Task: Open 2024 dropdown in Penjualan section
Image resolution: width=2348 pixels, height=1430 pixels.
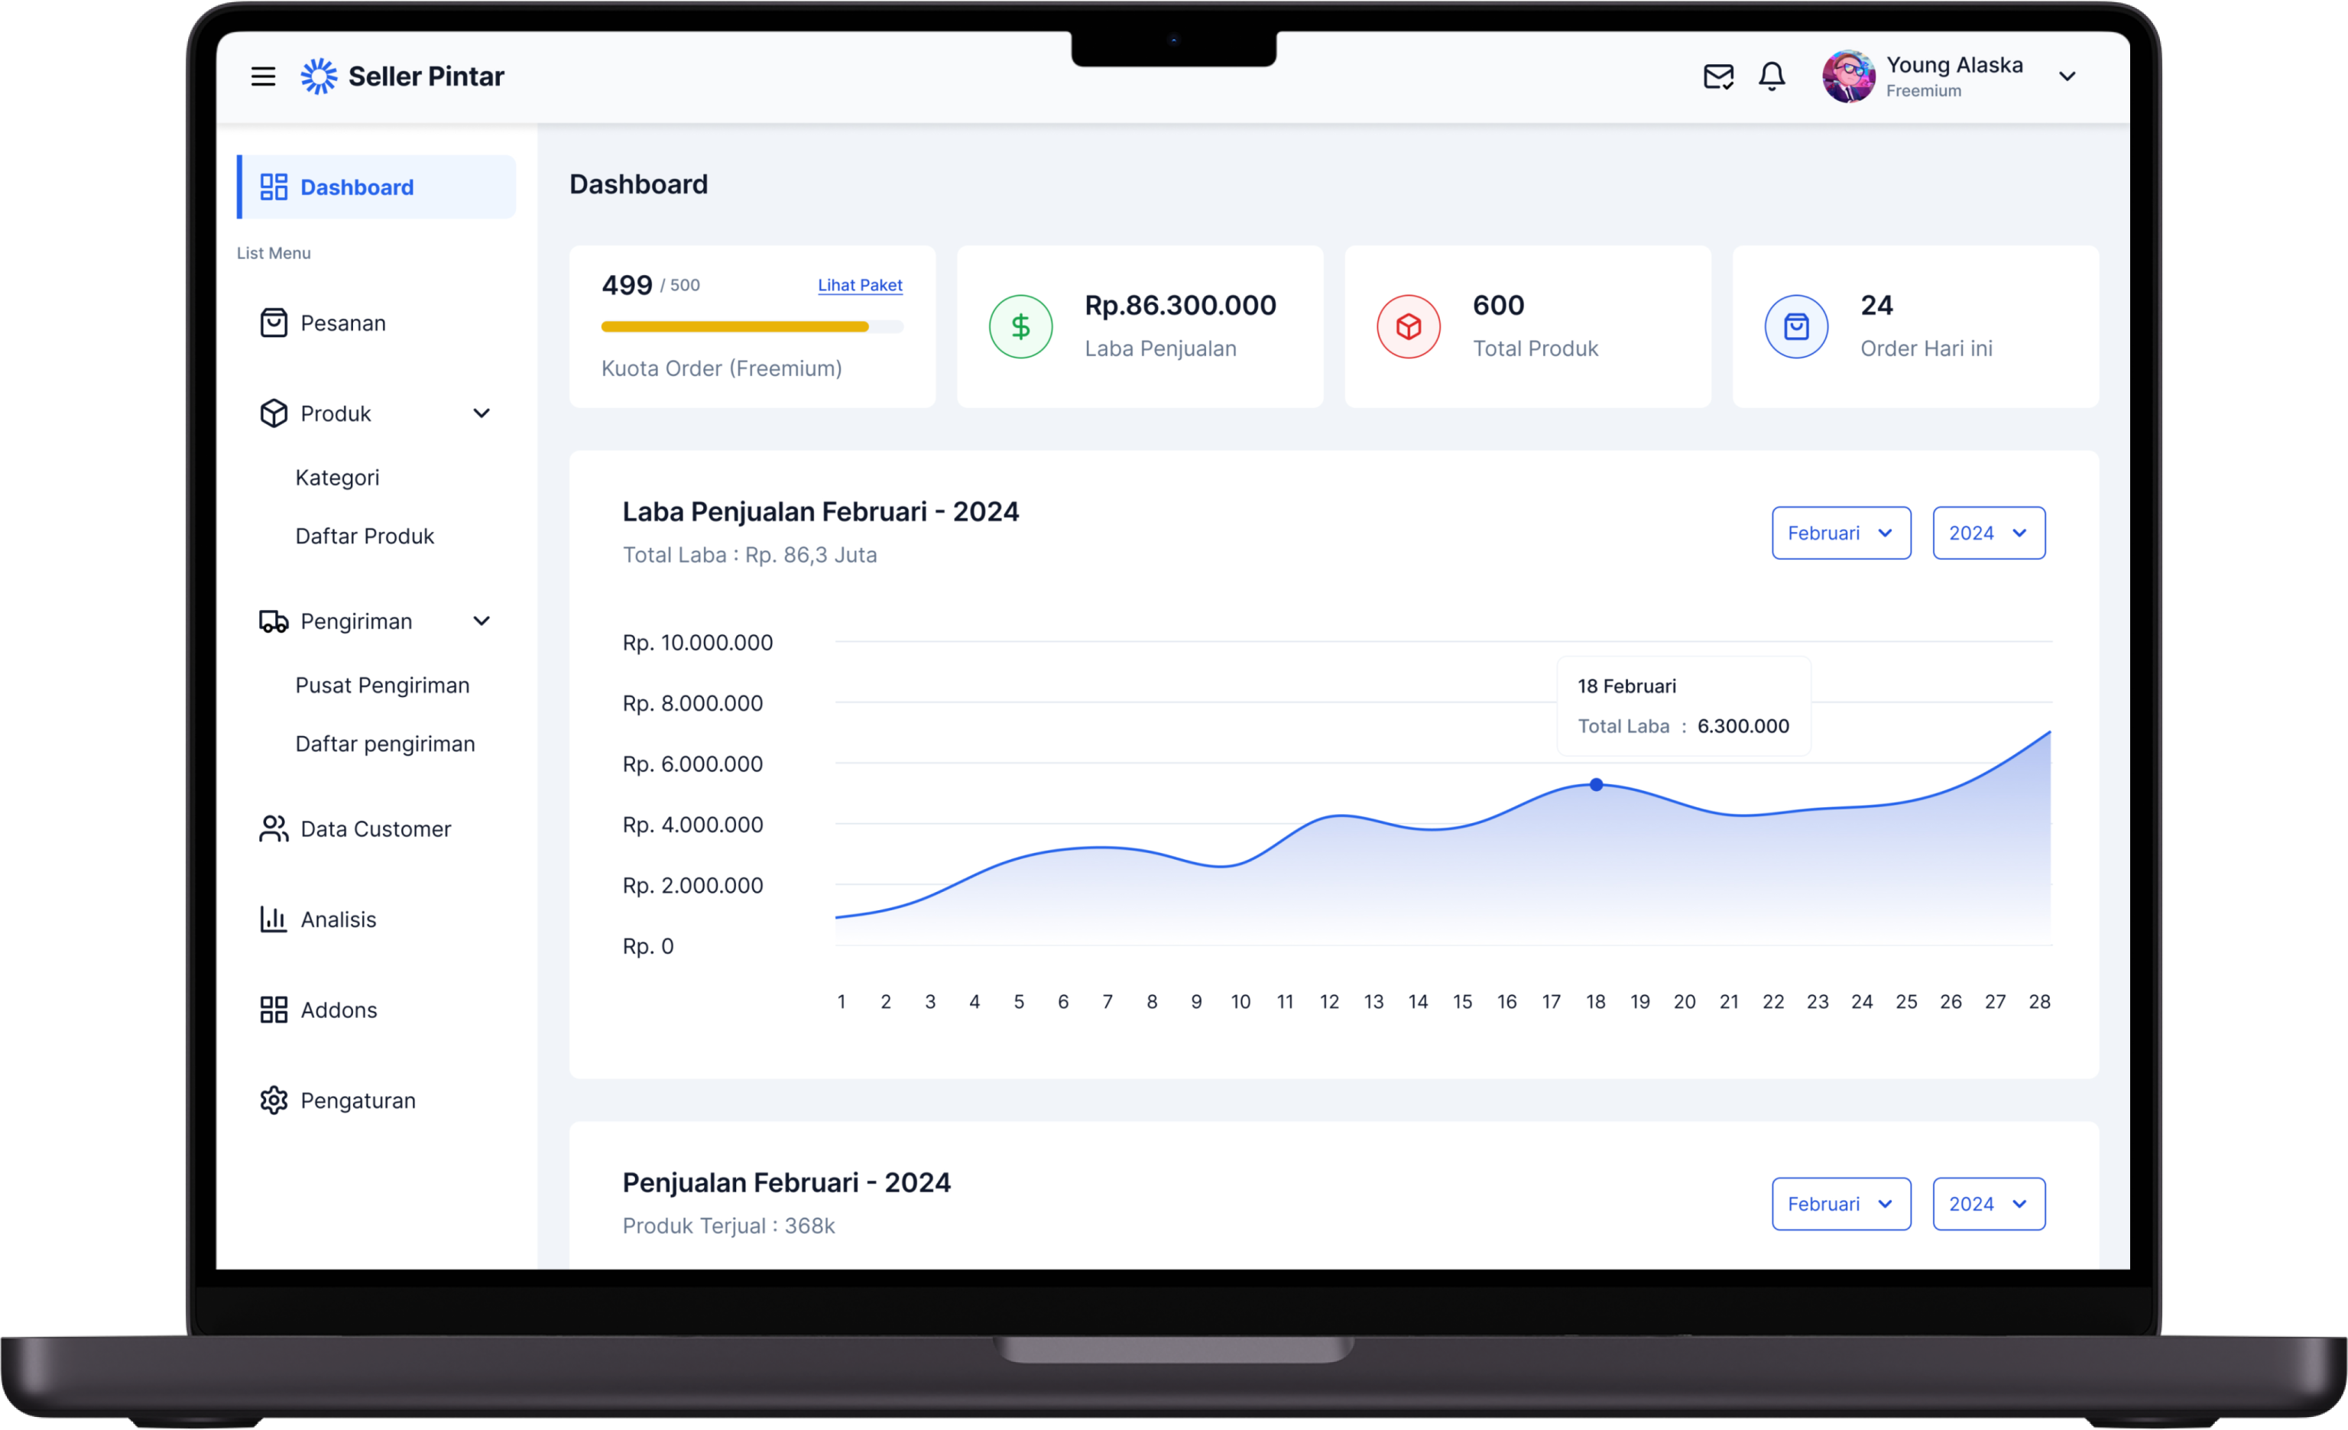Action: [1989, 1203]
